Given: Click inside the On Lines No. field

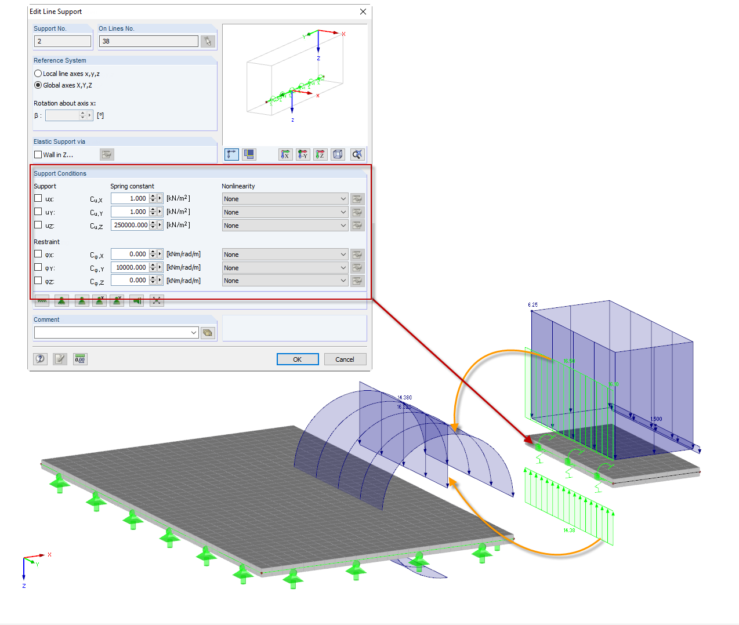Looking at the screenshot, I should click(148, 41).
